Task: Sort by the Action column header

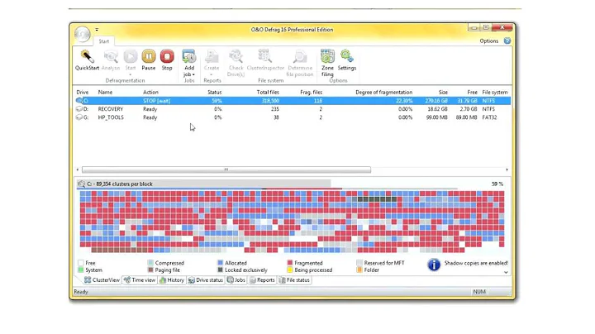Action: pos(150,93)
